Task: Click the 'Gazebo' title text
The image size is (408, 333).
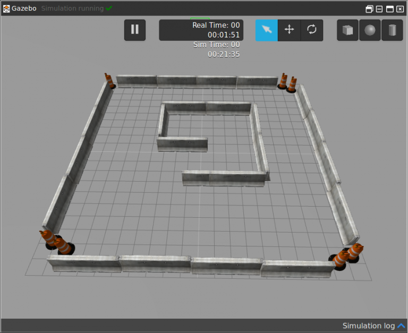Action: click(x=24, y=8)
